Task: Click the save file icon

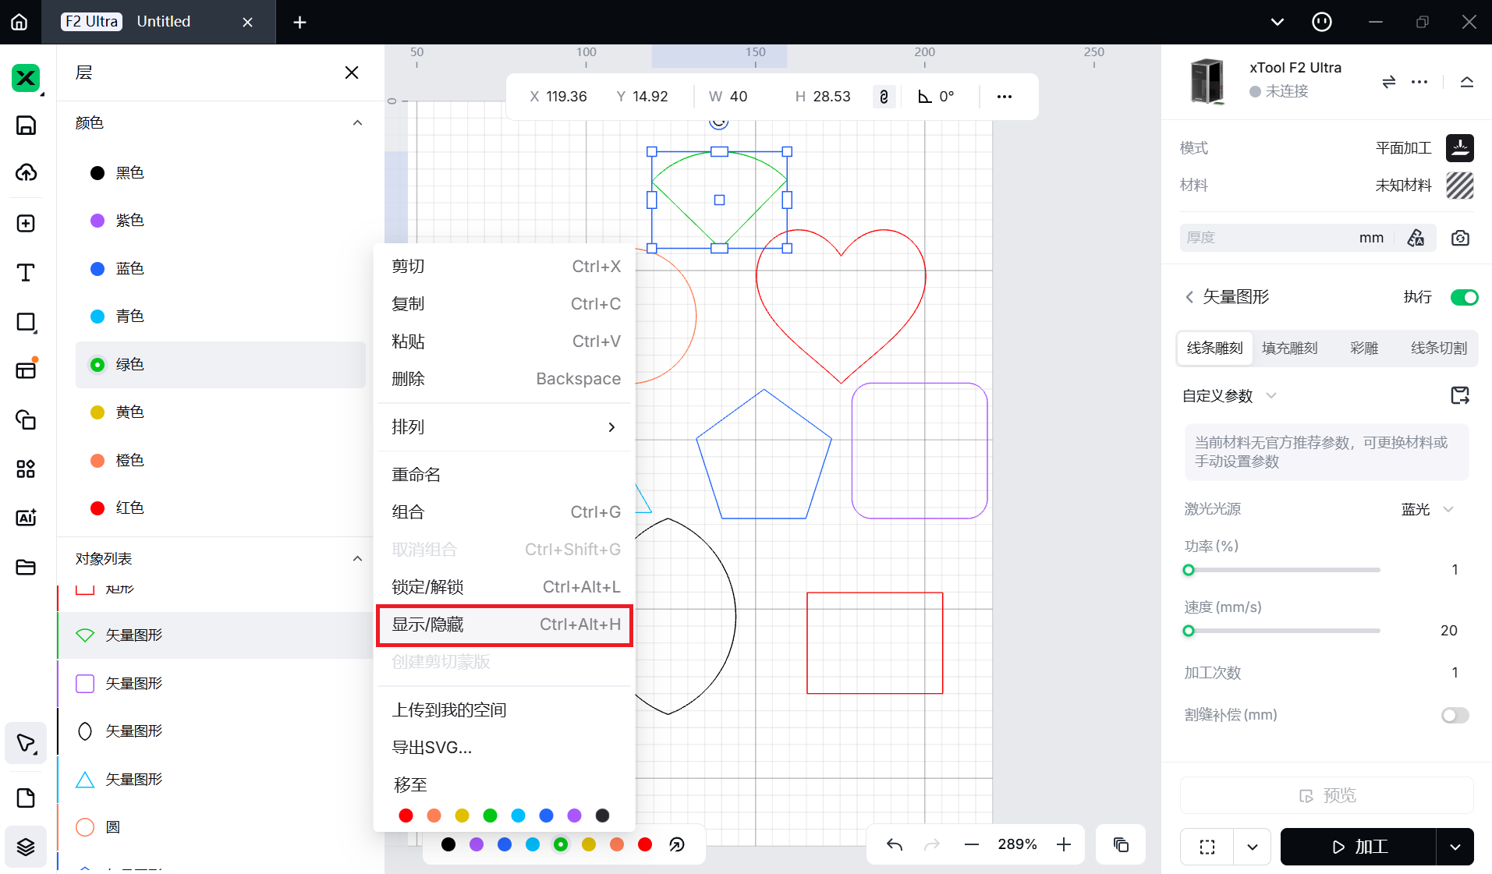Action: (x=26, y=126)
